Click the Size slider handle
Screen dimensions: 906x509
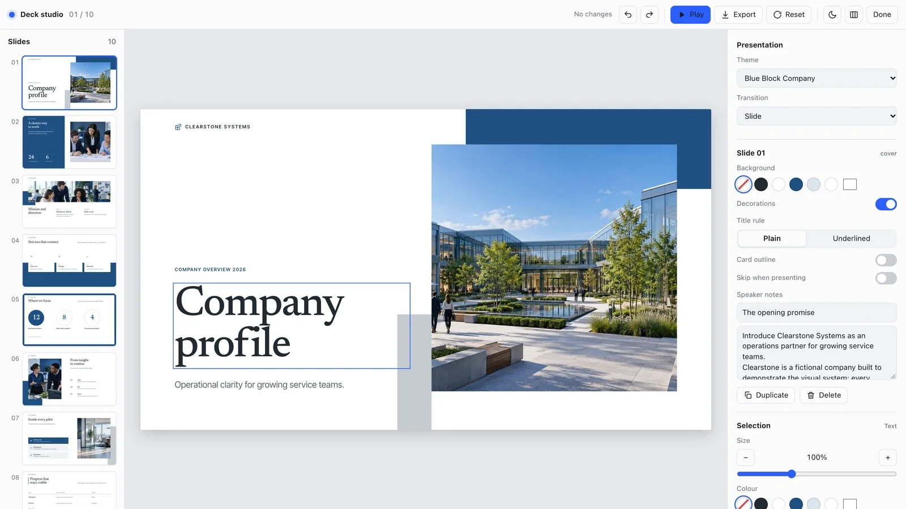coord(792,474)
